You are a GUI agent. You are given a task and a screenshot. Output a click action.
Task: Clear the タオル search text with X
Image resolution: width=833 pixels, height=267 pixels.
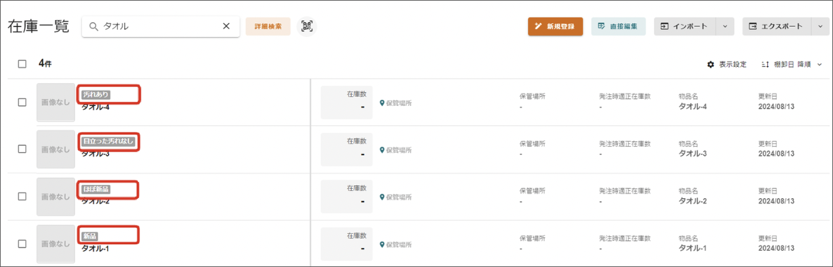tap(226, 27)
